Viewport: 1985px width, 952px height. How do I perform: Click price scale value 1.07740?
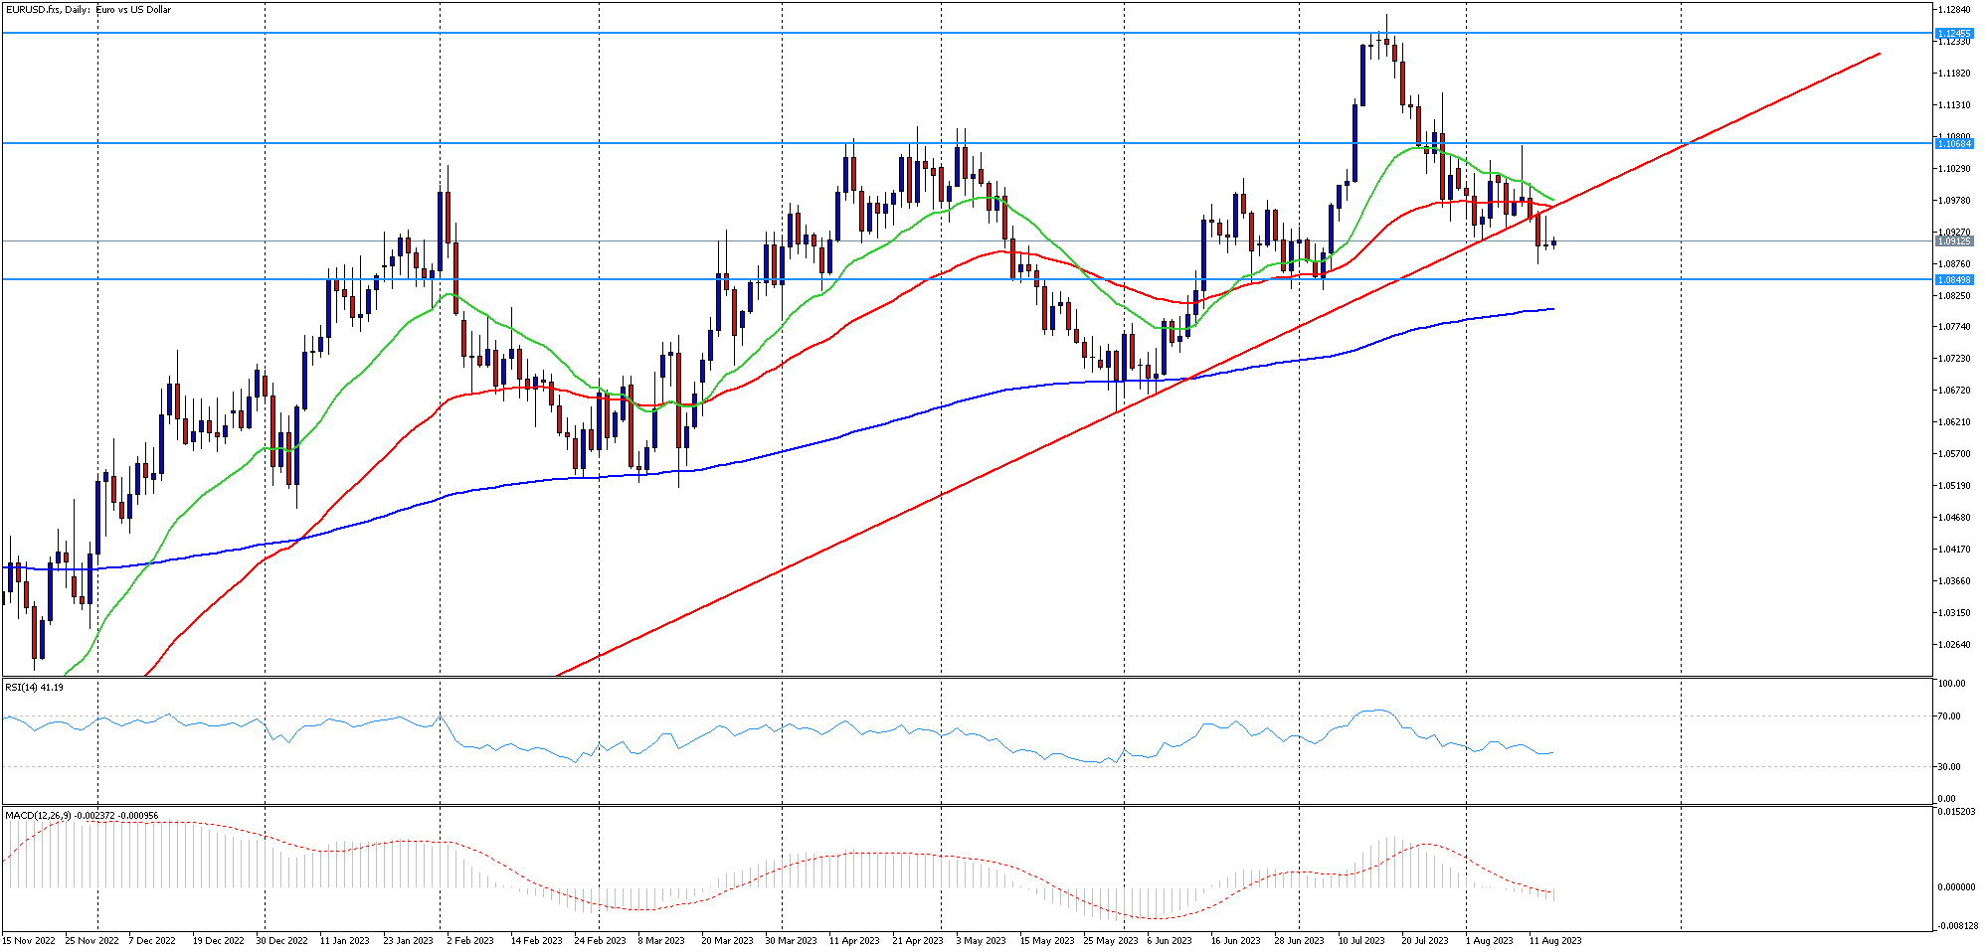click(x=1954, y=327)
